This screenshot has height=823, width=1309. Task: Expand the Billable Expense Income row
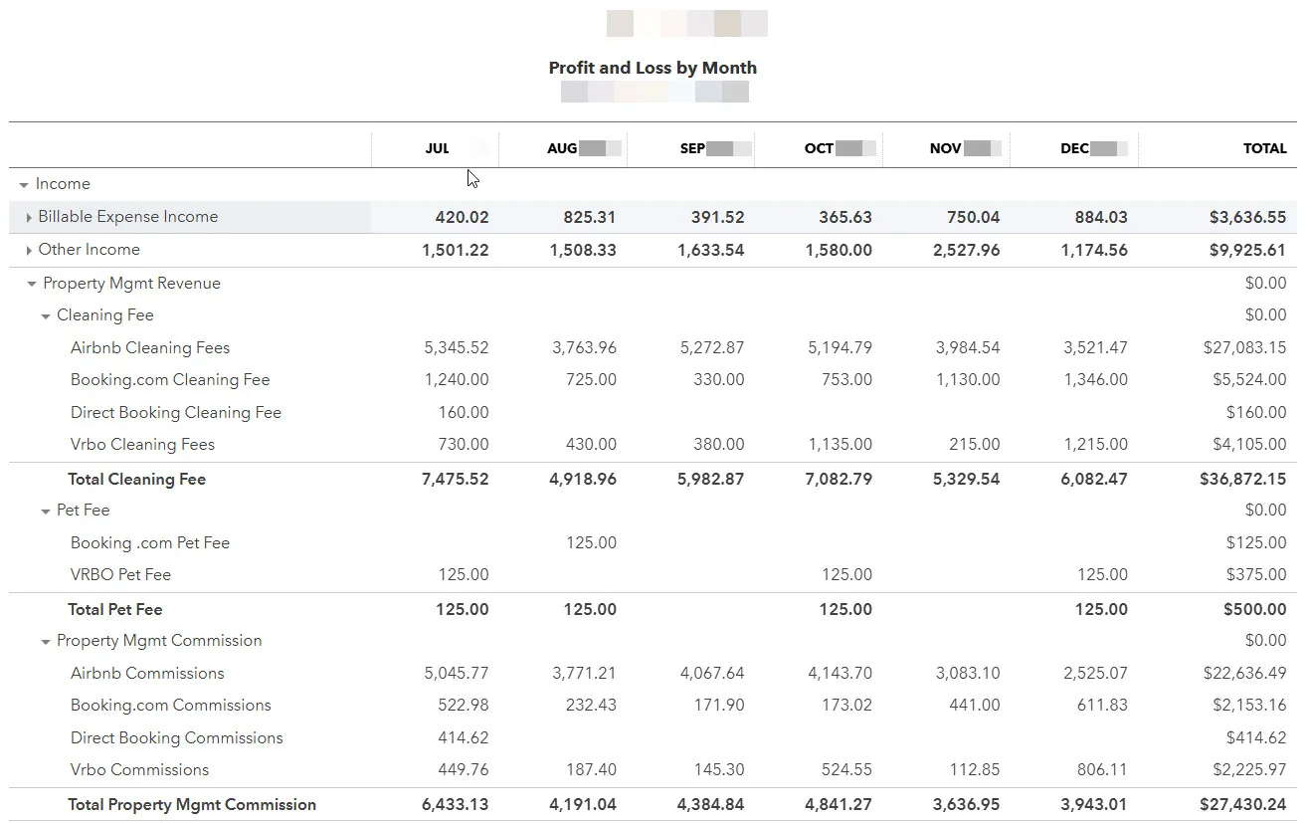pyautogui.click(x=29, y=218)
